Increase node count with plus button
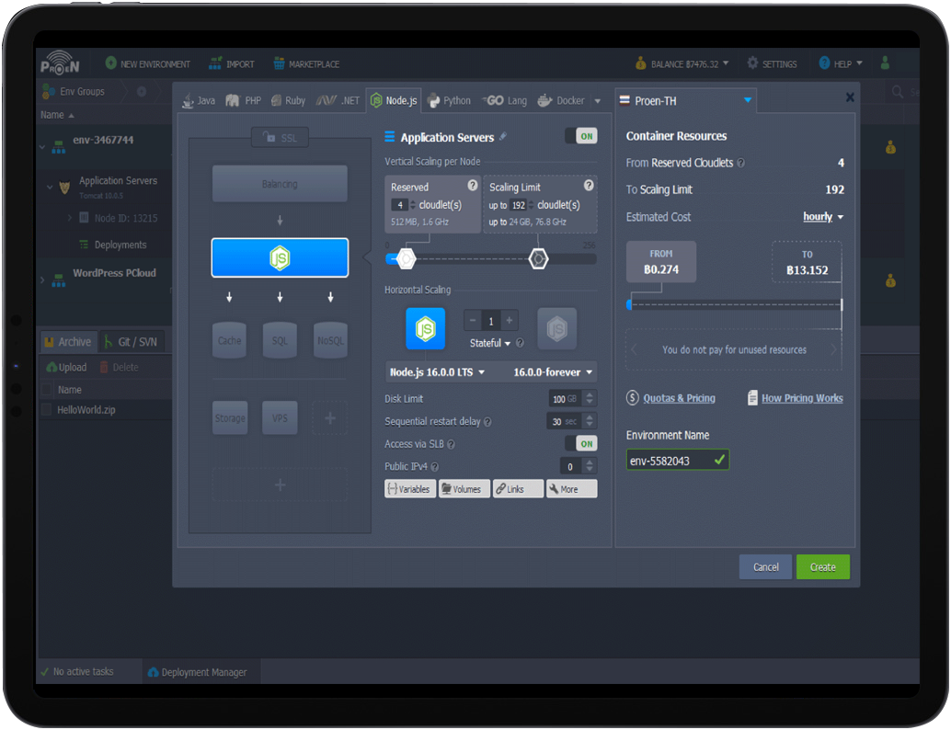Screen dimensions: 951x730 [509, 320]
